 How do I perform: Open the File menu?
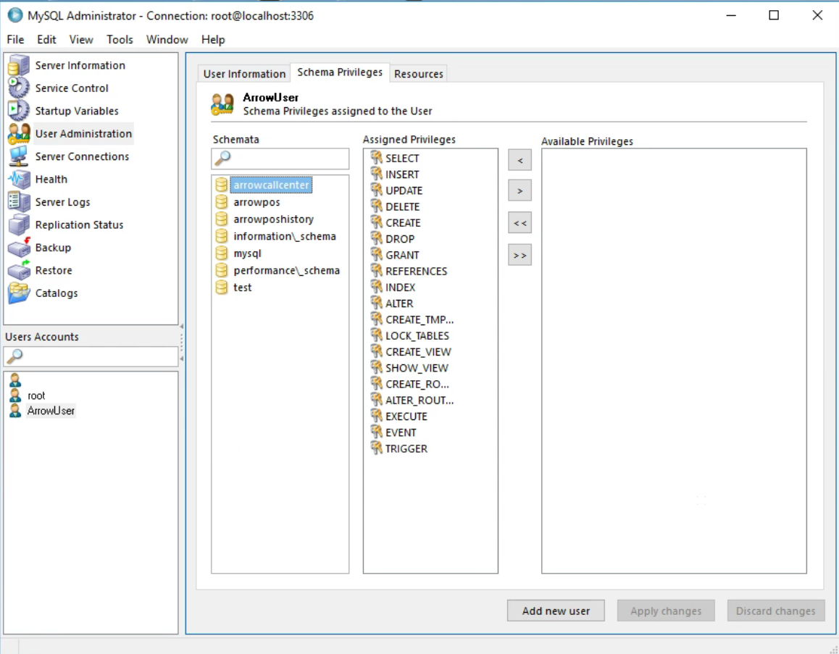(x=15, y=40)
